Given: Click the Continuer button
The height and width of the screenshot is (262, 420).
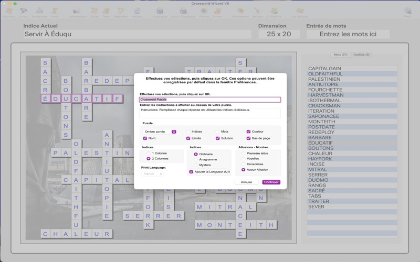Looking at the screenshot, I should click(271, 182).
